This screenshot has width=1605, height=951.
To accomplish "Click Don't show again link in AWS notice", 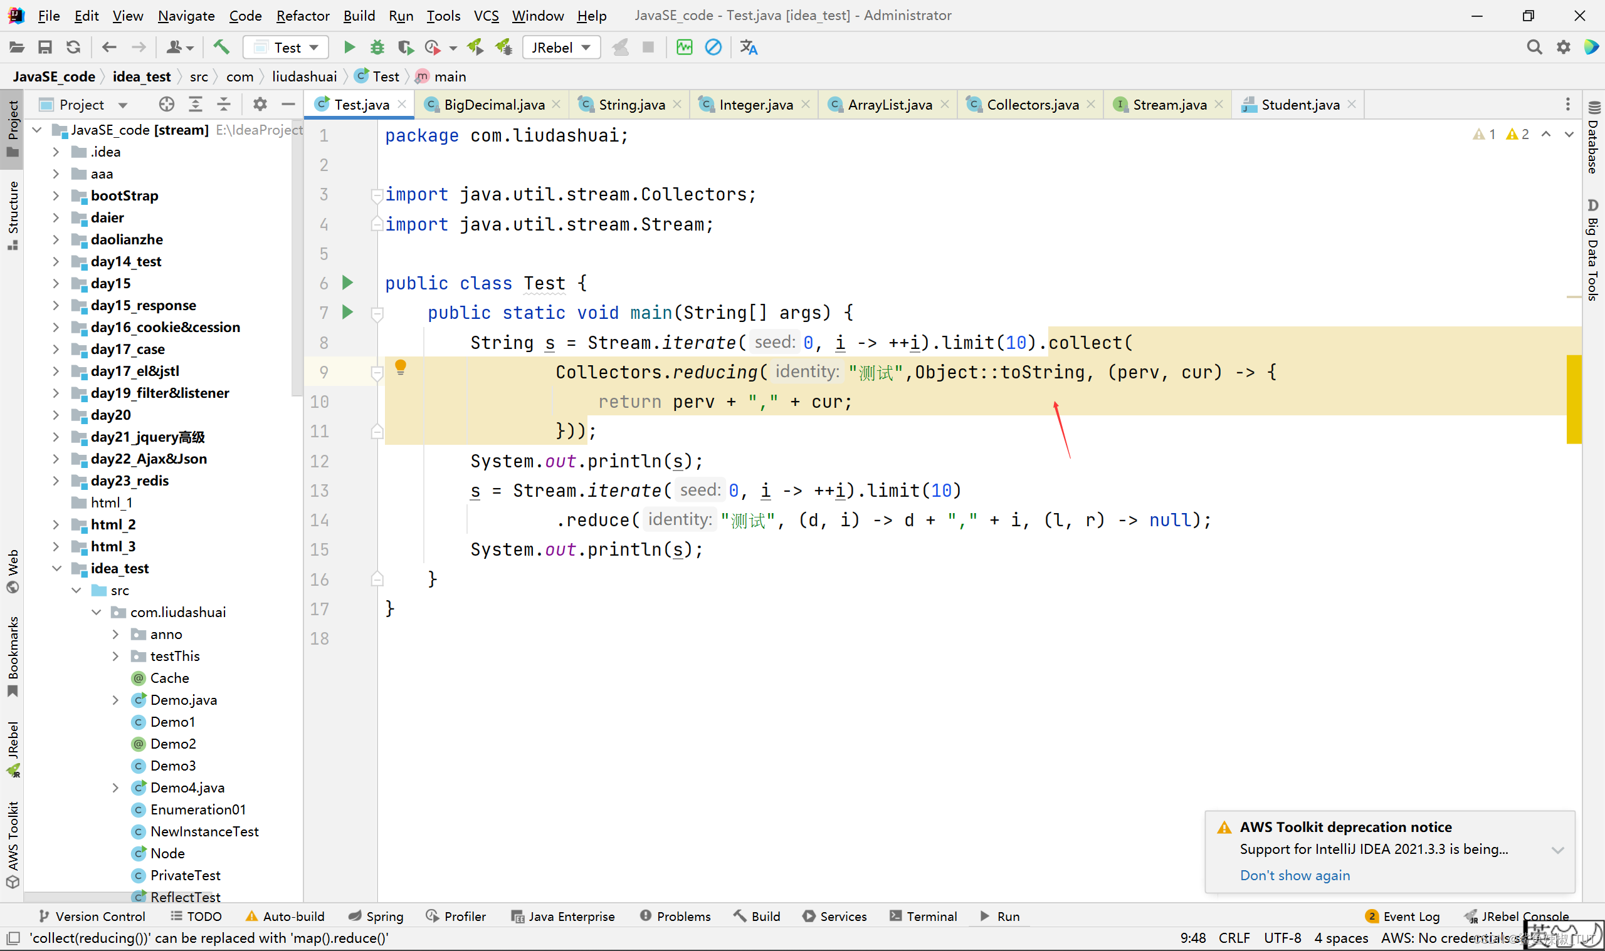I will 1295,875.
